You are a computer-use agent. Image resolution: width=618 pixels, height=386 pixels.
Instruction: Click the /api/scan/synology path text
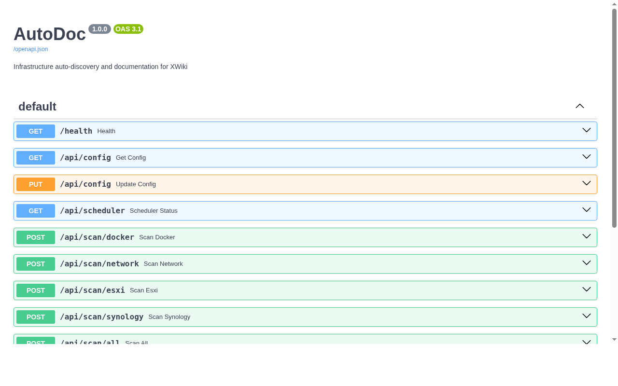(x=102, y=317)
